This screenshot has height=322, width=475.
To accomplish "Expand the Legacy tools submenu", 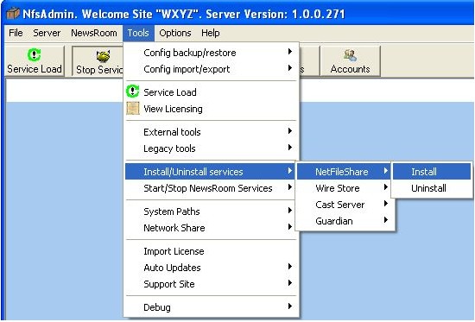I will click(210, 148).
